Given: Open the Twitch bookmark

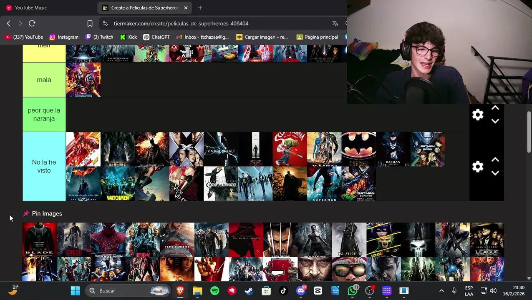Looking at the screenshot, I should coord(99,37).
